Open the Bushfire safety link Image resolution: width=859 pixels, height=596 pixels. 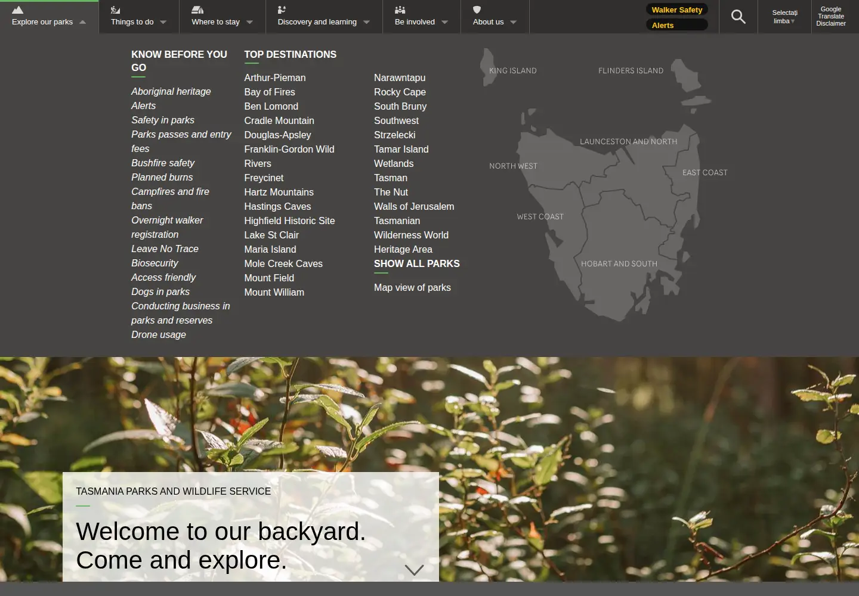coord(163,163)
